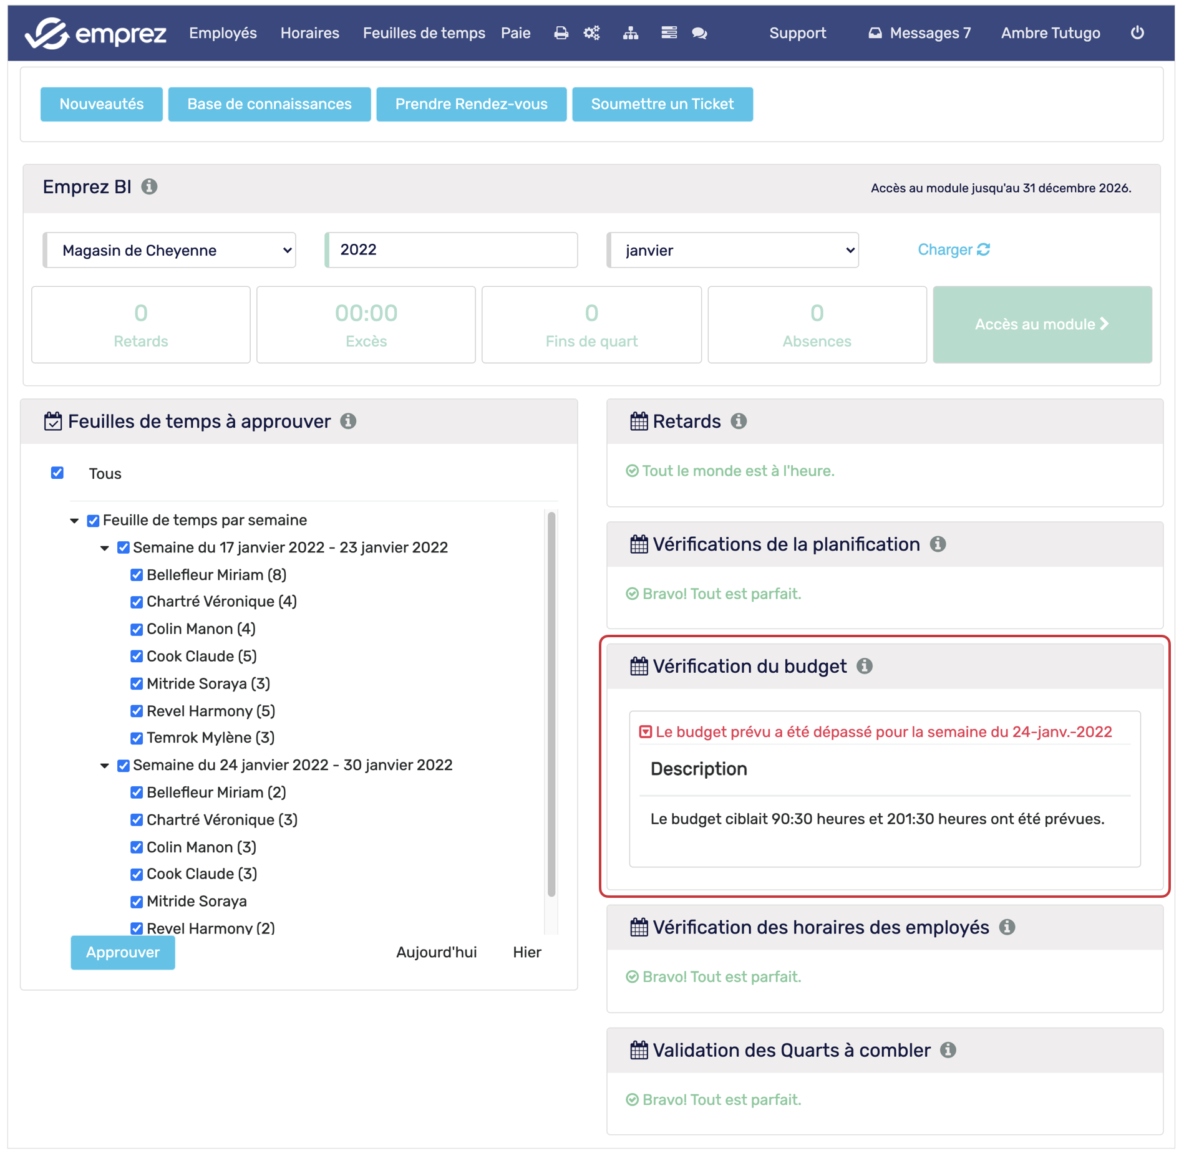Click the Hier link

click(527, 952)
